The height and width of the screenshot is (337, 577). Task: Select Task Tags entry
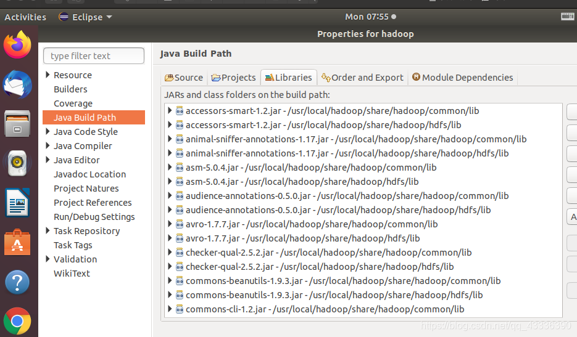coord(73,245)
